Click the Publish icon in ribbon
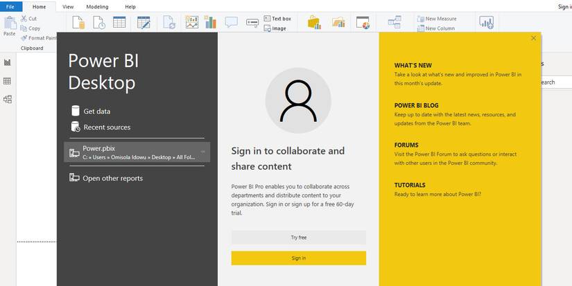The width and height of the screenshot is (572, 286). point(486,23)
